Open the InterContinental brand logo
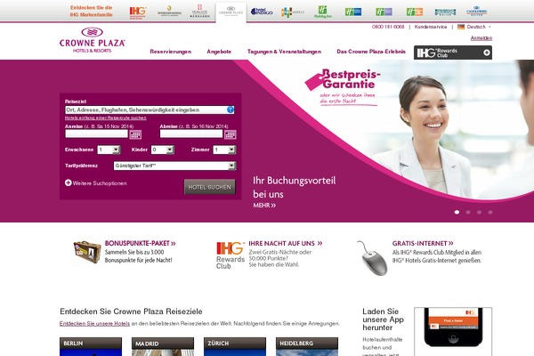This screenshot has width=534, height=356. [x=169, y=12]
